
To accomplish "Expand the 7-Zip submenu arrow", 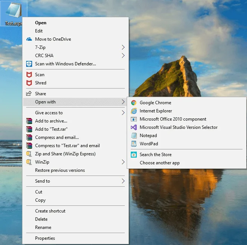I will (x=123, y=47).
